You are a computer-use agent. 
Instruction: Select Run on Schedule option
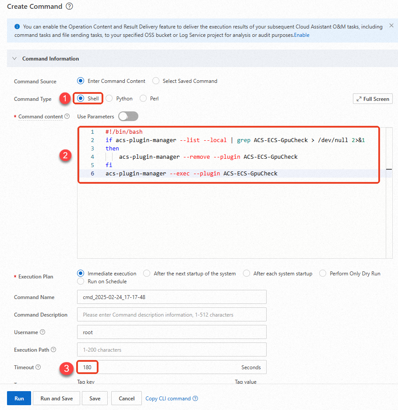(x=81, y=282)
